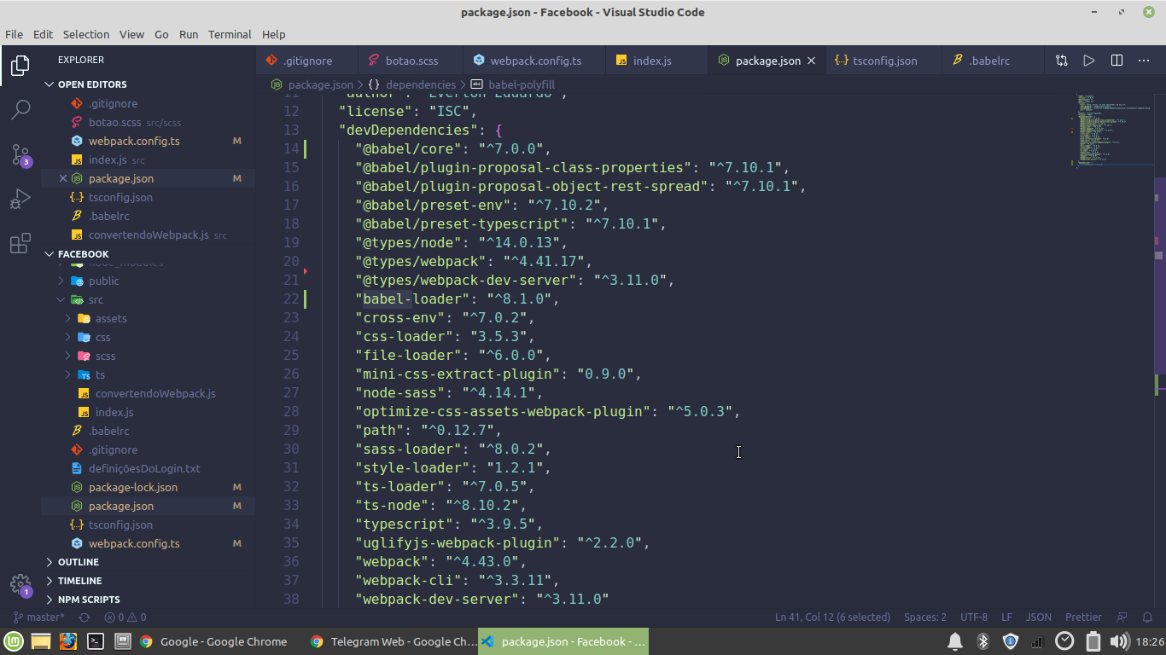Split the editor to the right

click(x=1116, y=61)
